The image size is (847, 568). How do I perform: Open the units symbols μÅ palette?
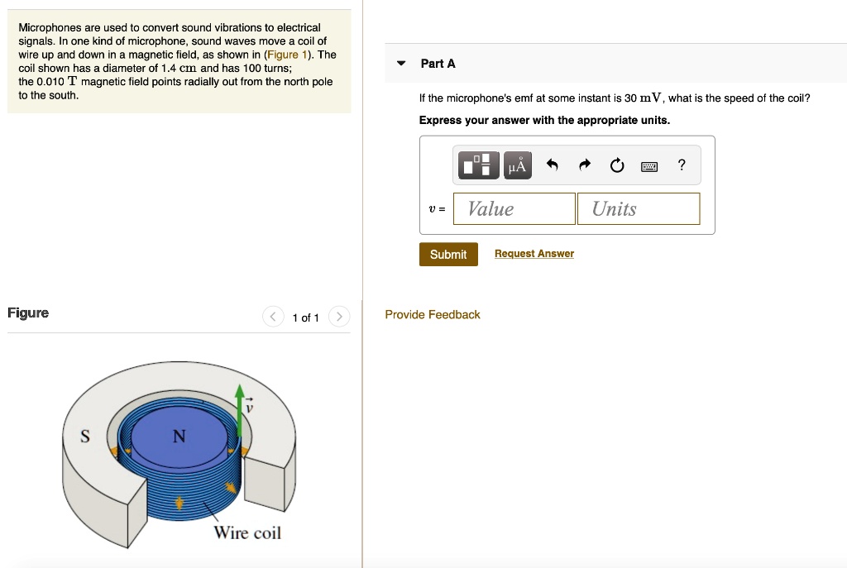click(x=517, y=165)
